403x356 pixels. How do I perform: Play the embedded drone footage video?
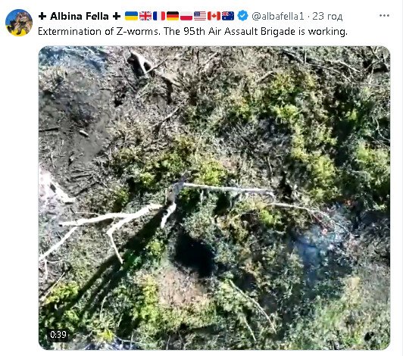pyautogui.click(x=214, y=198)
